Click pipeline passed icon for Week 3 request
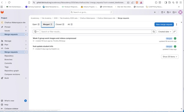184x112 pixels. [175, 38]
